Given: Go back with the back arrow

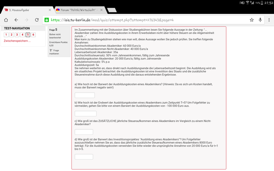Looking at the screenshot, I should [16, 20].
